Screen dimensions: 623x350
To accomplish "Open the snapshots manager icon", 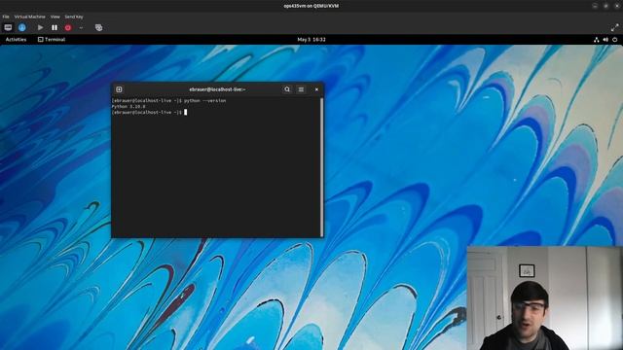I will pos(99,27).
